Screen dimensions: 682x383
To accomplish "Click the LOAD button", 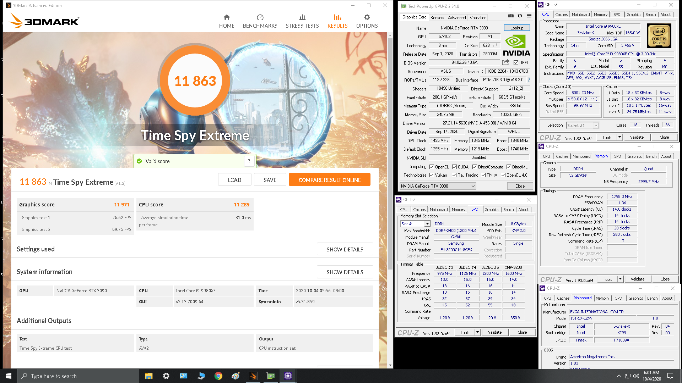I will 234,180.
